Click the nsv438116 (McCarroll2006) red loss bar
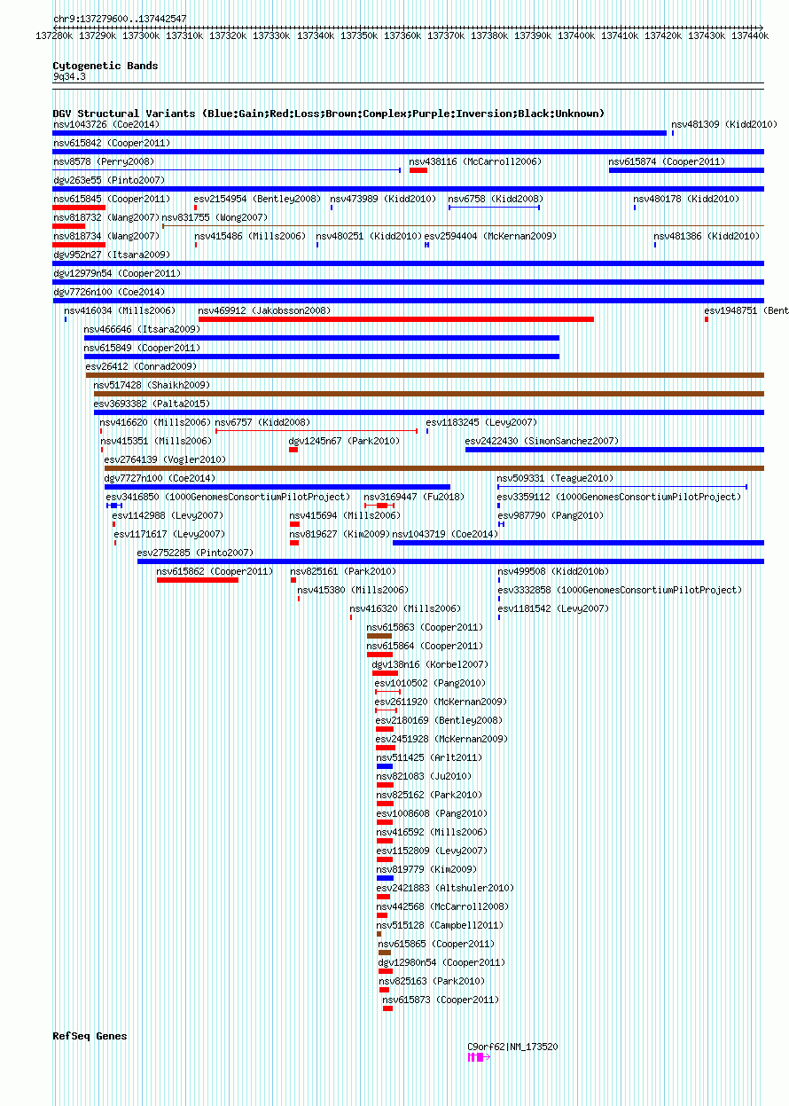 coord(418,170)
